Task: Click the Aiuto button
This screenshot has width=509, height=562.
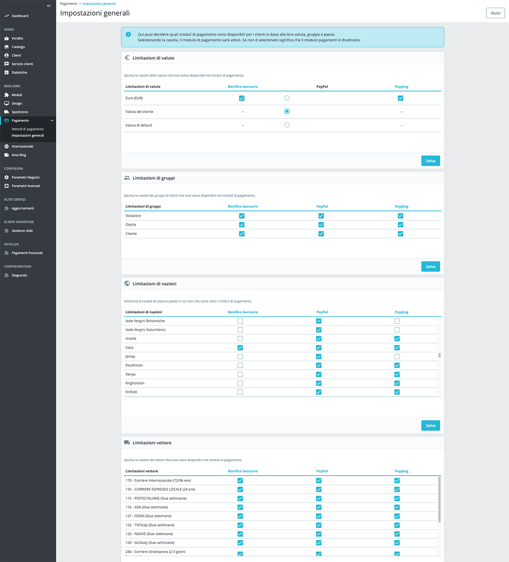Action: pyautogui.click(x=495, y=13)
